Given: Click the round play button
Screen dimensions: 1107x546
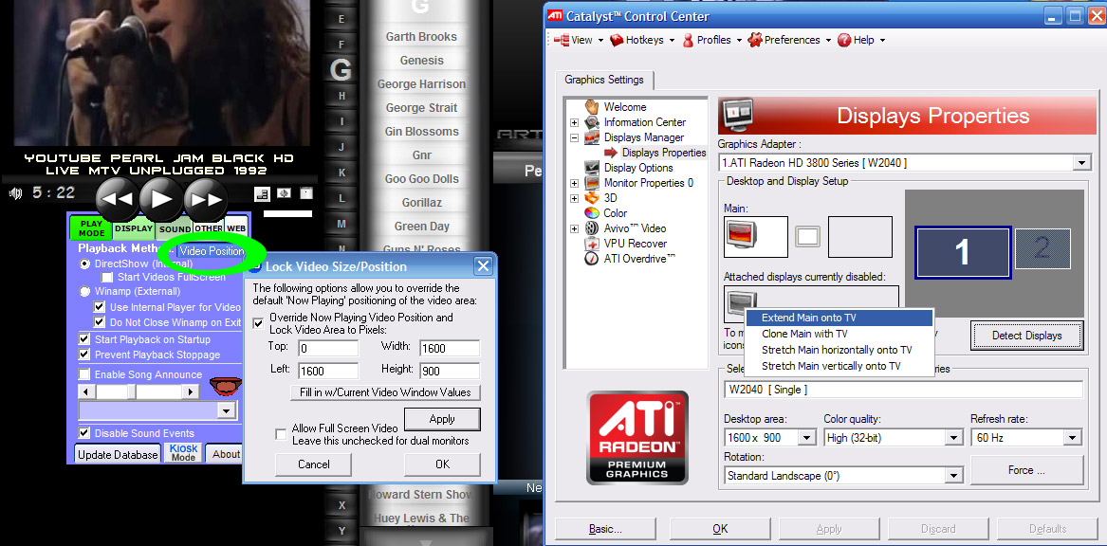Looking at the screenshot, I should click(161, 199).
